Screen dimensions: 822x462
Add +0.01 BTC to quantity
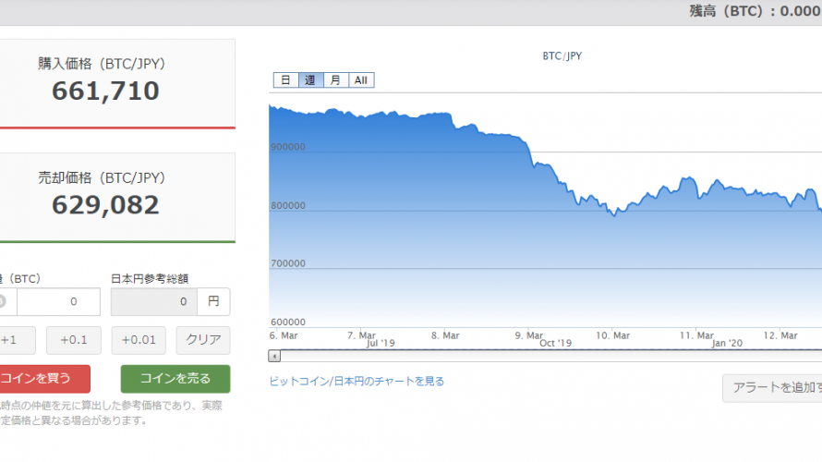coord(139,340)
